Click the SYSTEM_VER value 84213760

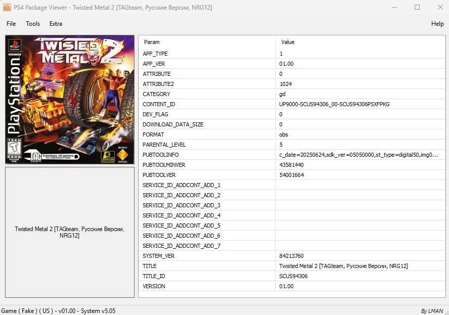292,256
